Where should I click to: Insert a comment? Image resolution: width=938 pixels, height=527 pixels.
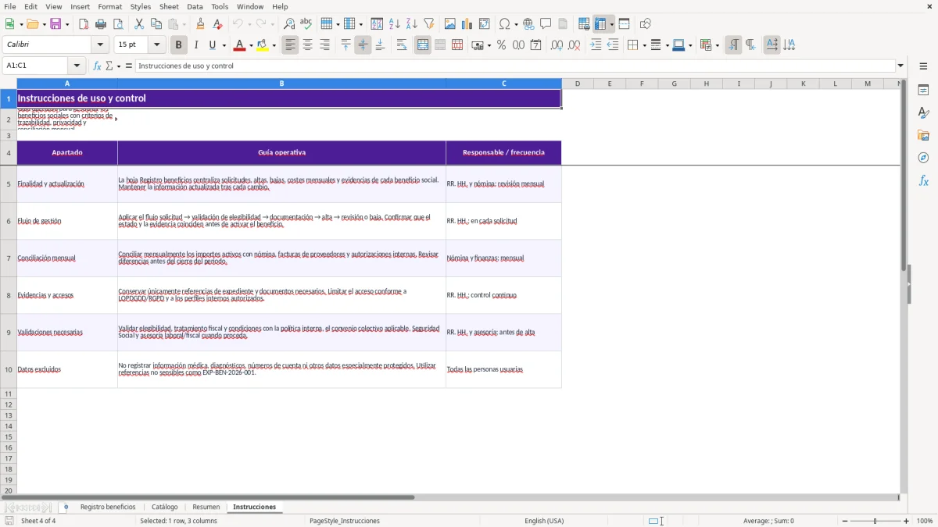click(x=546, y=24)
